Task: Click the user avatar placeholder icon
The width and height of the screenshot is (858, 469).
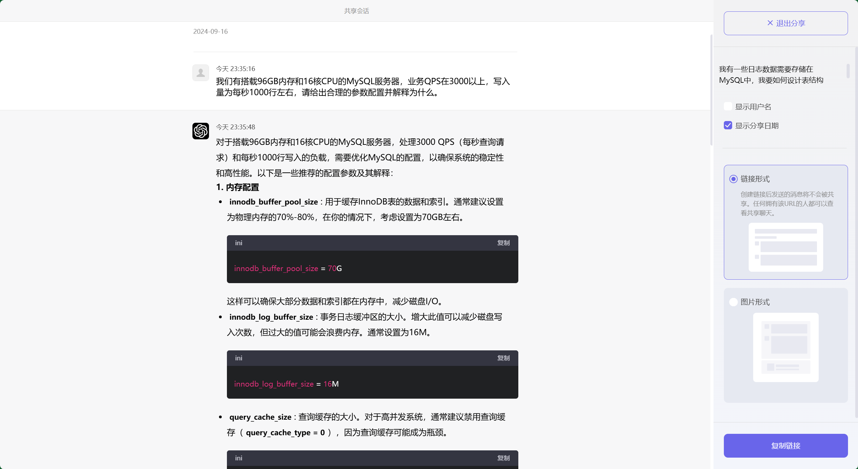Action: click(x=200, y=72)
